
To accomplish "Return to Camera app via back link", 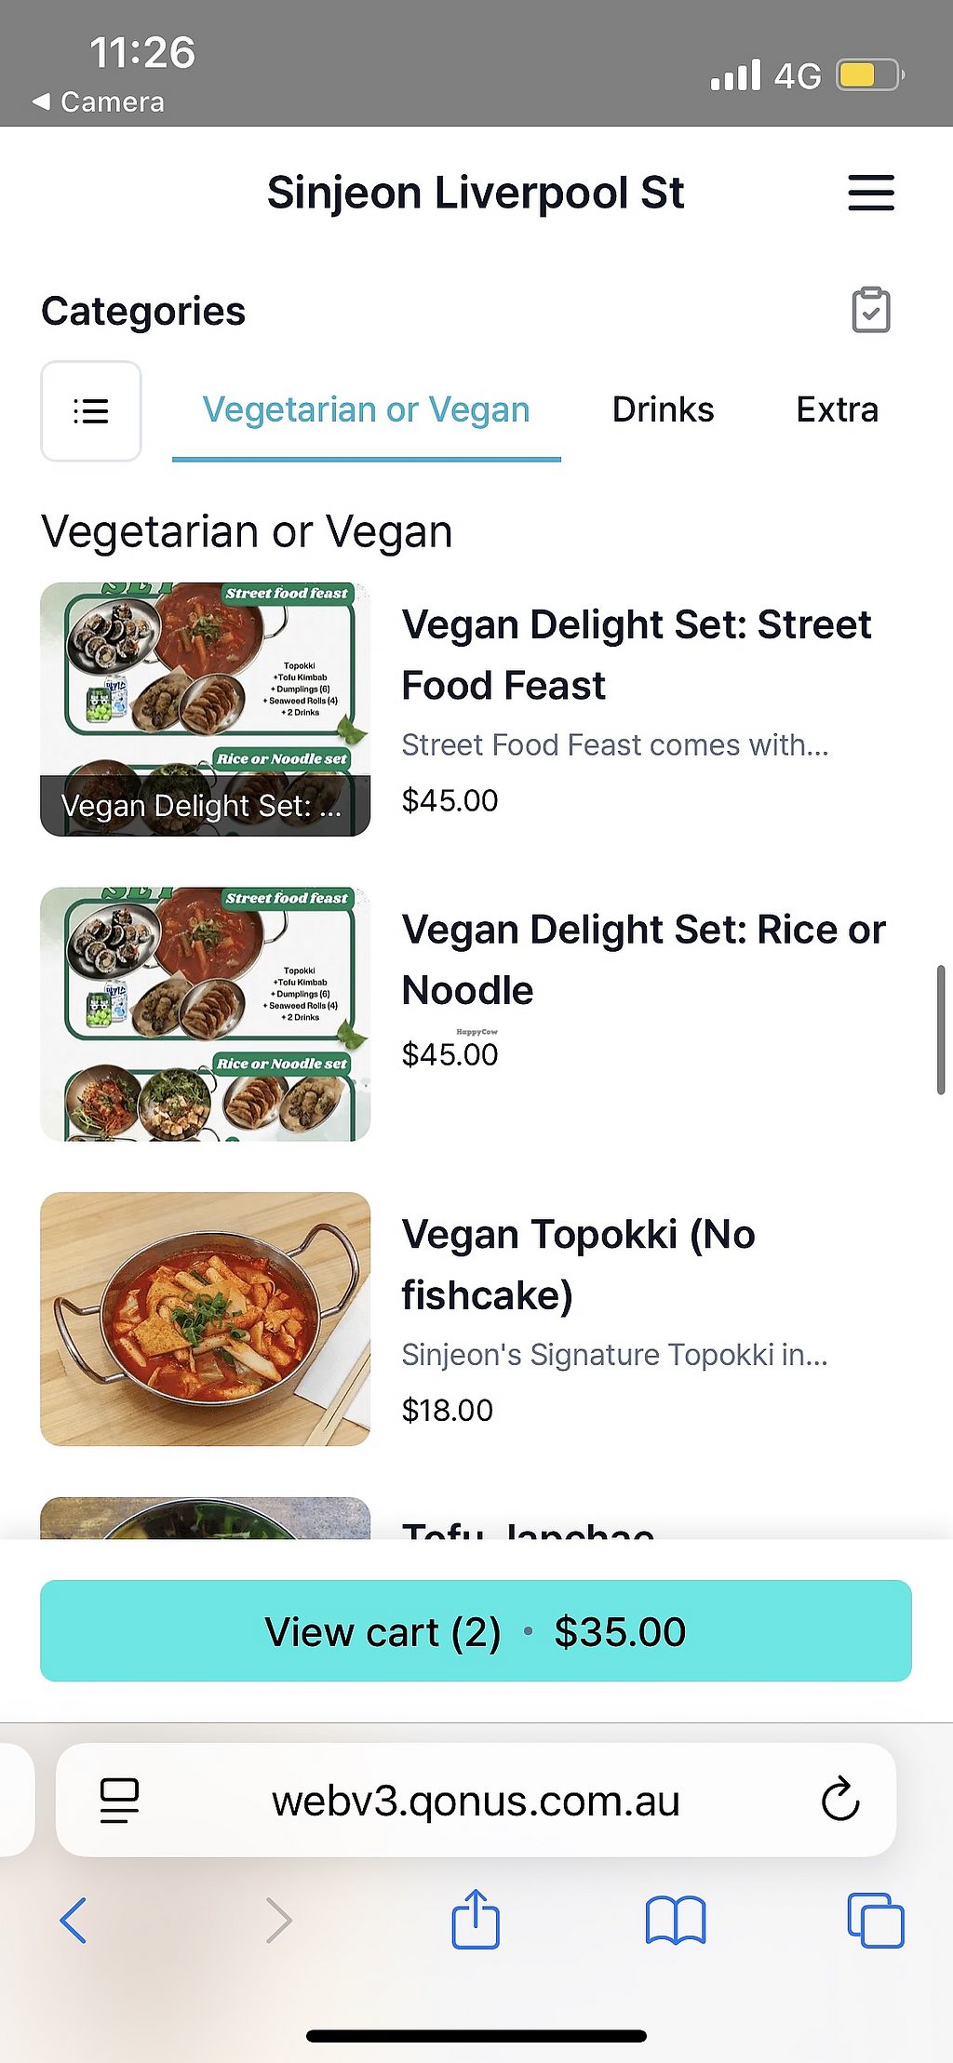I will click(99, 102).
